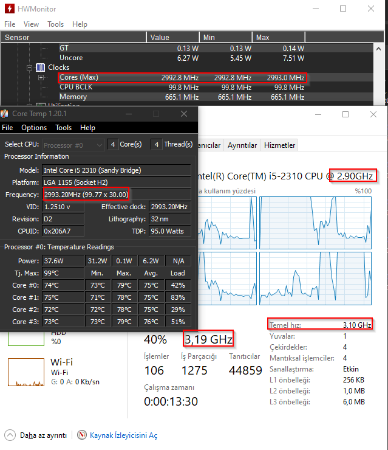
Task: Click the Tj. Max 99°C field
Action: click(63, 273)
